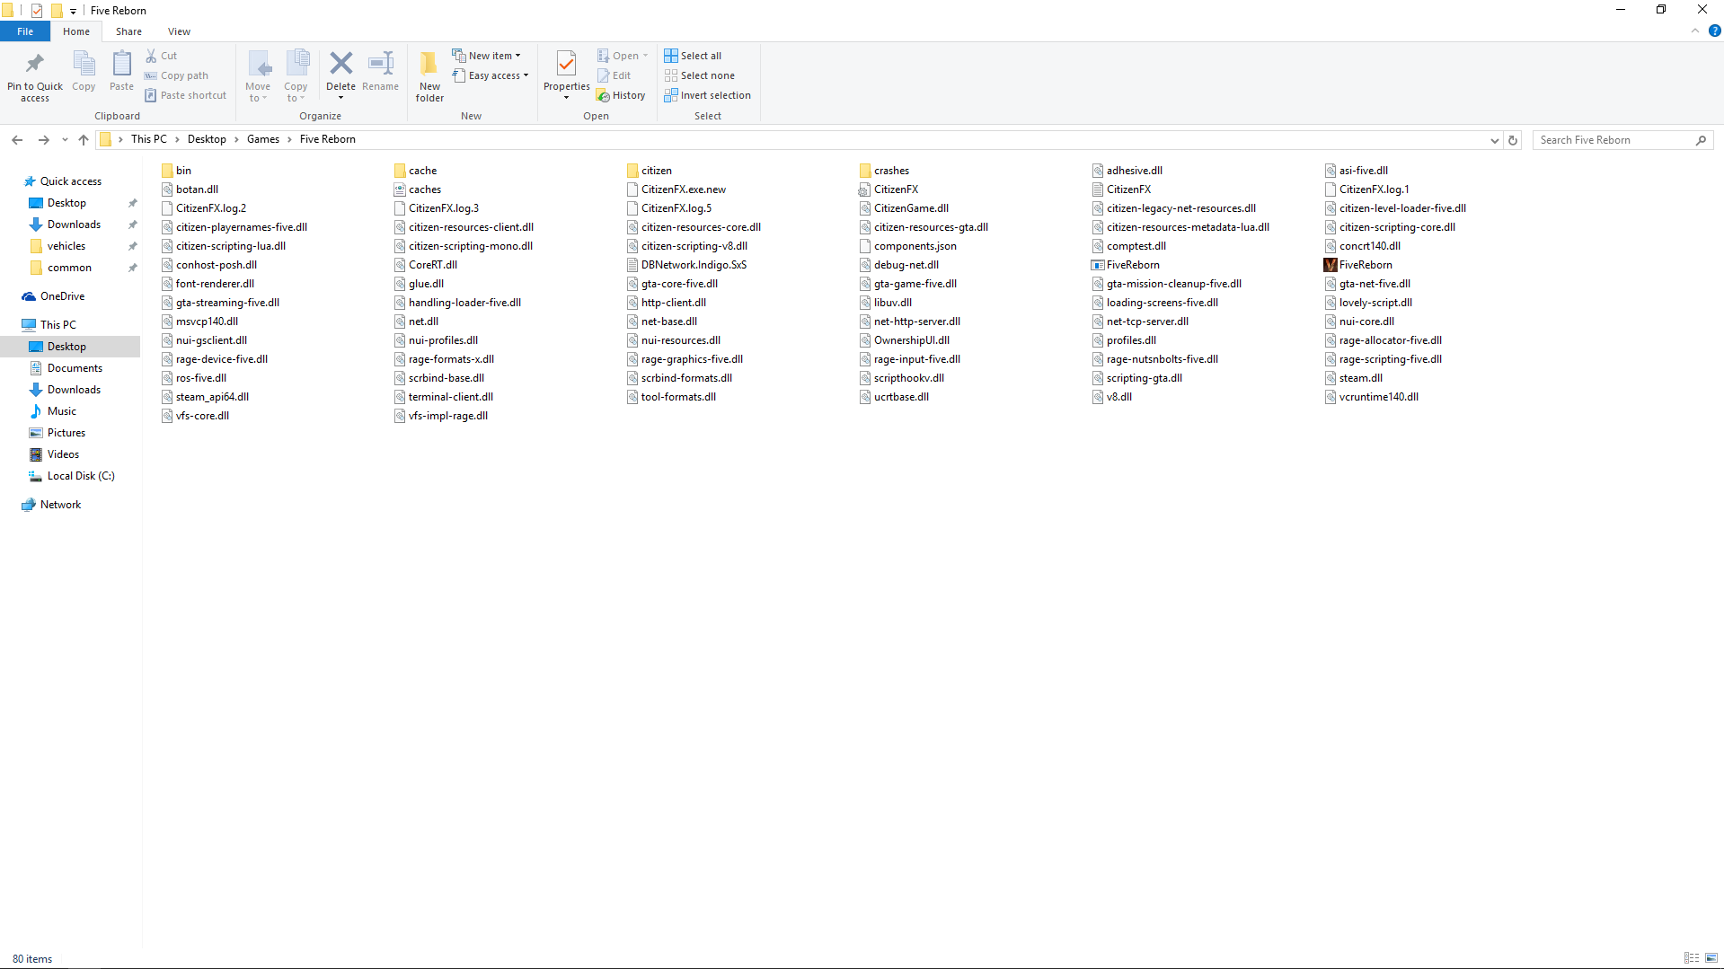
Task: Open Customize Quick Access Toolbar dropdown
Action: [x=73, y=11]
